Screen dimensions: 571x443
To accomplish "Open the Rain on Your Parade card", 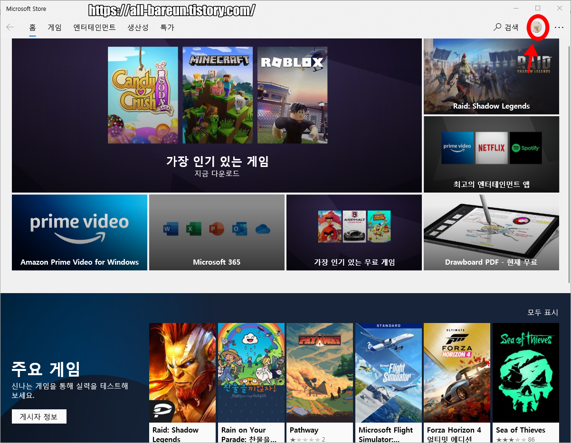I will (251, 383).
